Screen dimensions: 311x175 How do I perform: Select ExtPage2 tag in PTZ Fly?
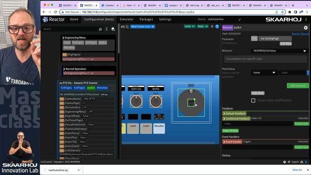pos(79,87)
